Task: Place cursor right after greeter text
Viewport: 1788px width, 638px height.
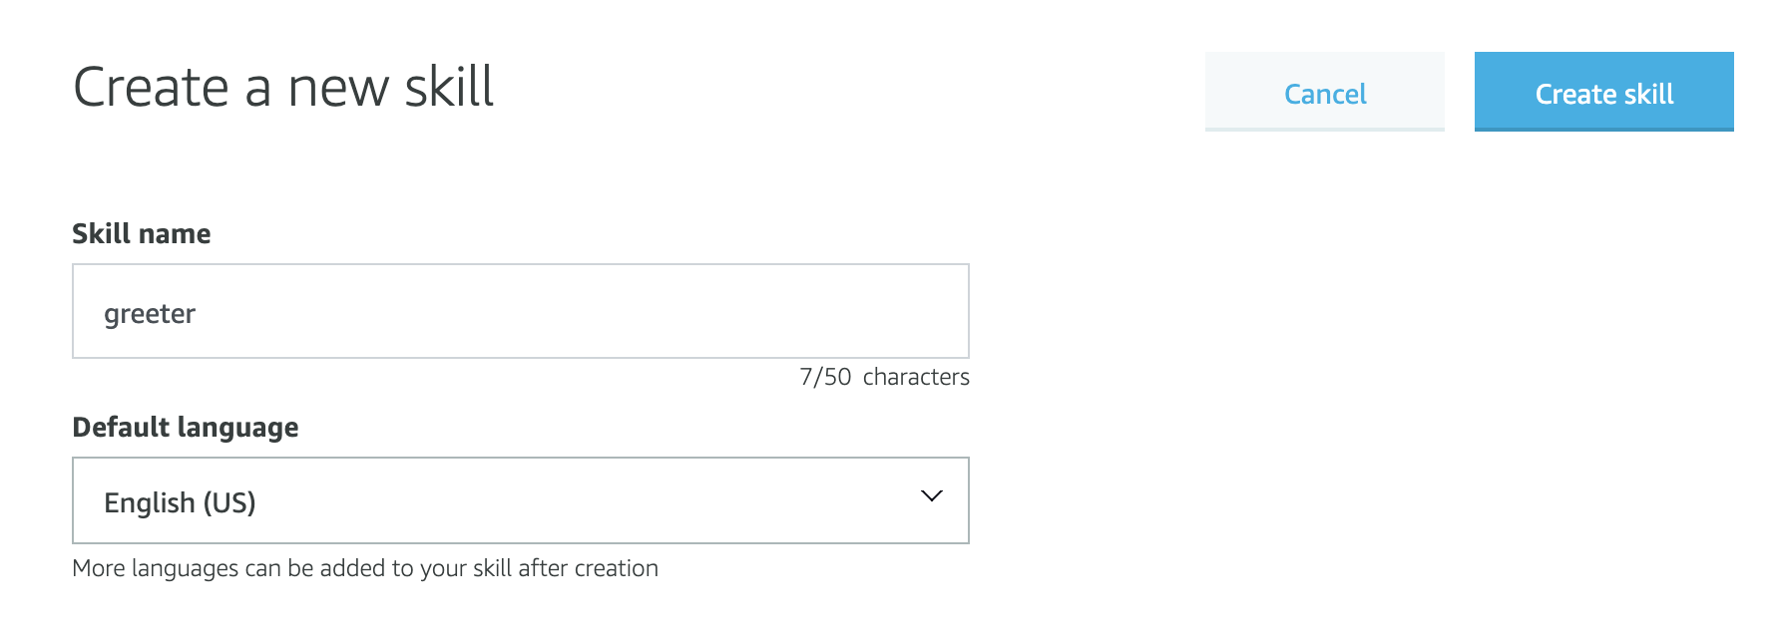Action: tap(197, 314)
